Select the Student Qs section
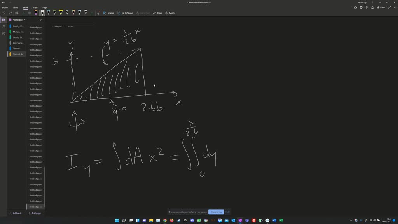The image size is (398, 224). tap(17, 54)
